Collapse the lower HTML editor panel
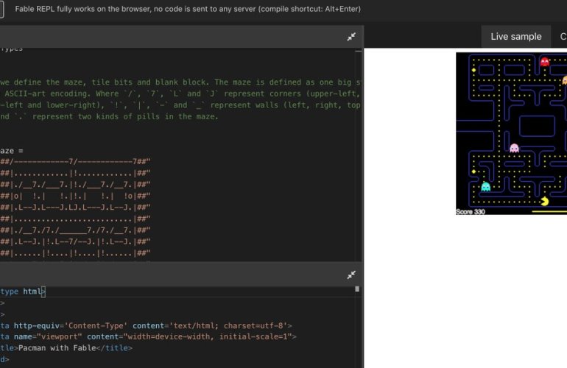567x368 pixels. (351, 275)
